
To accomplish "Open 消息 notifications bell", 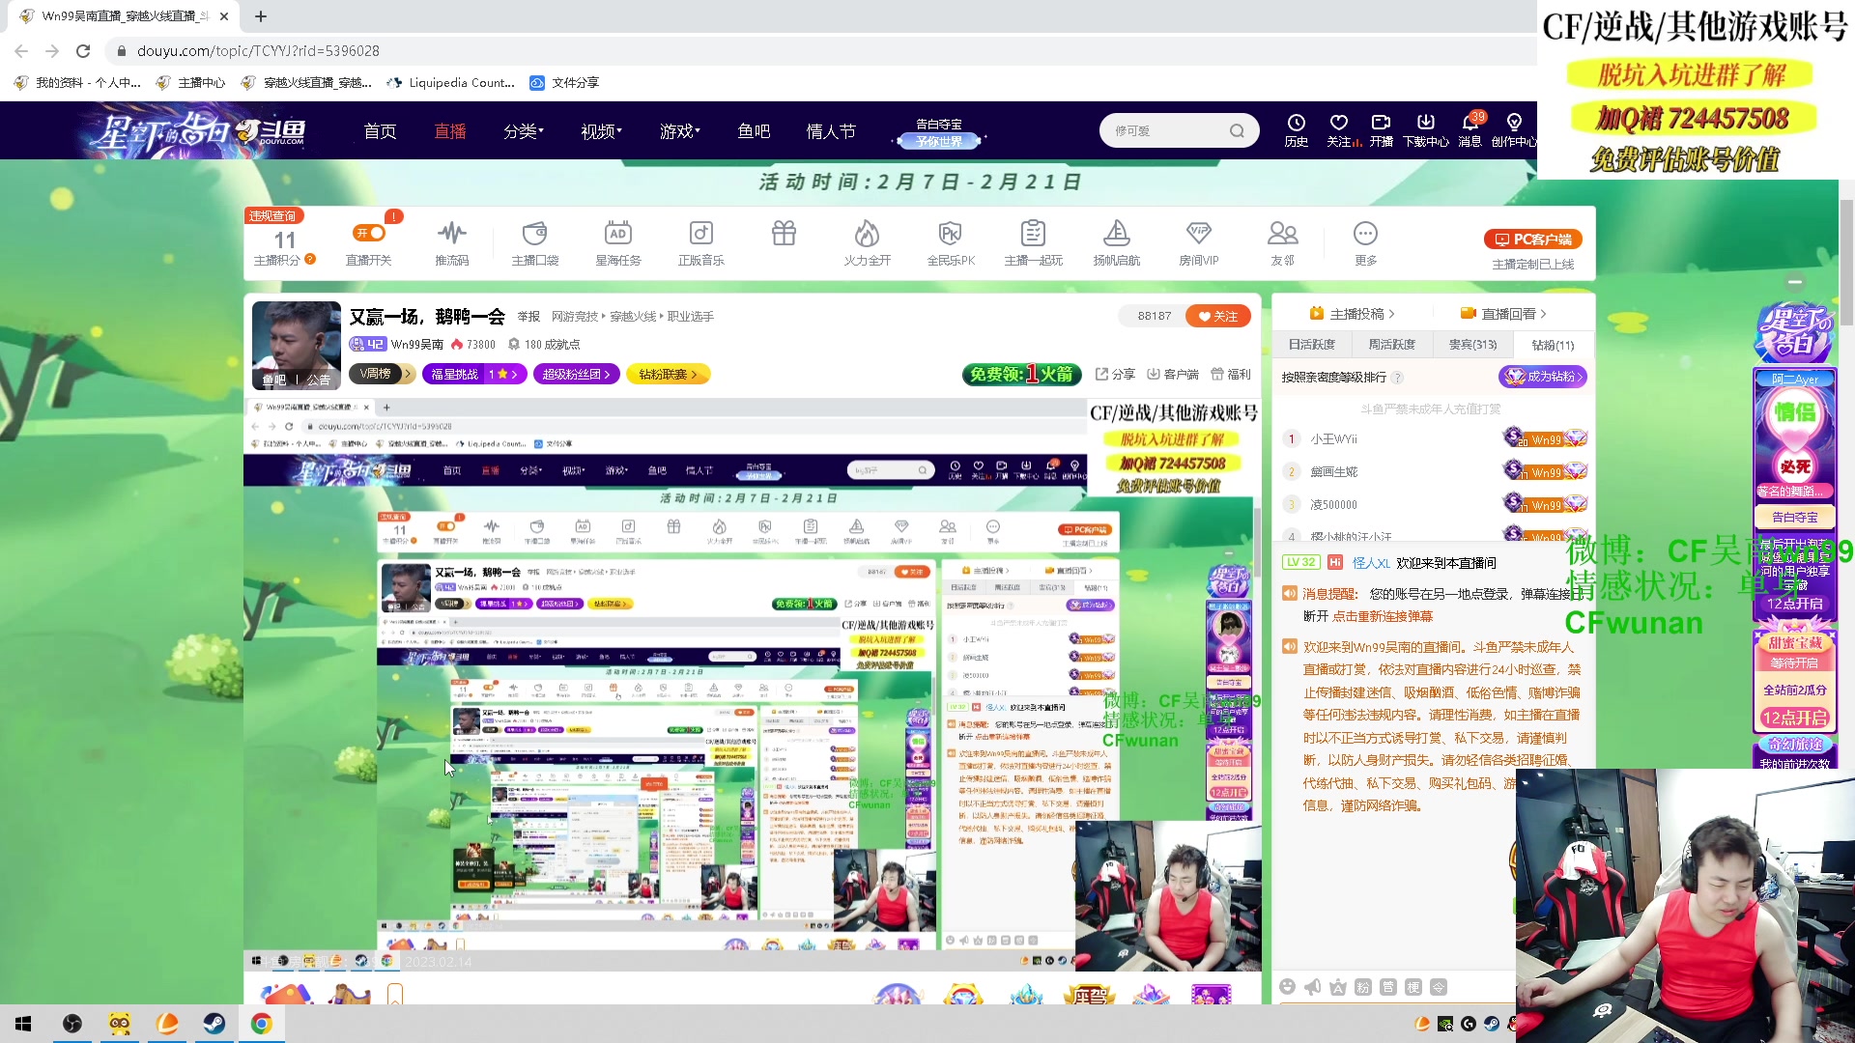I will click(x=1470, y=130).
